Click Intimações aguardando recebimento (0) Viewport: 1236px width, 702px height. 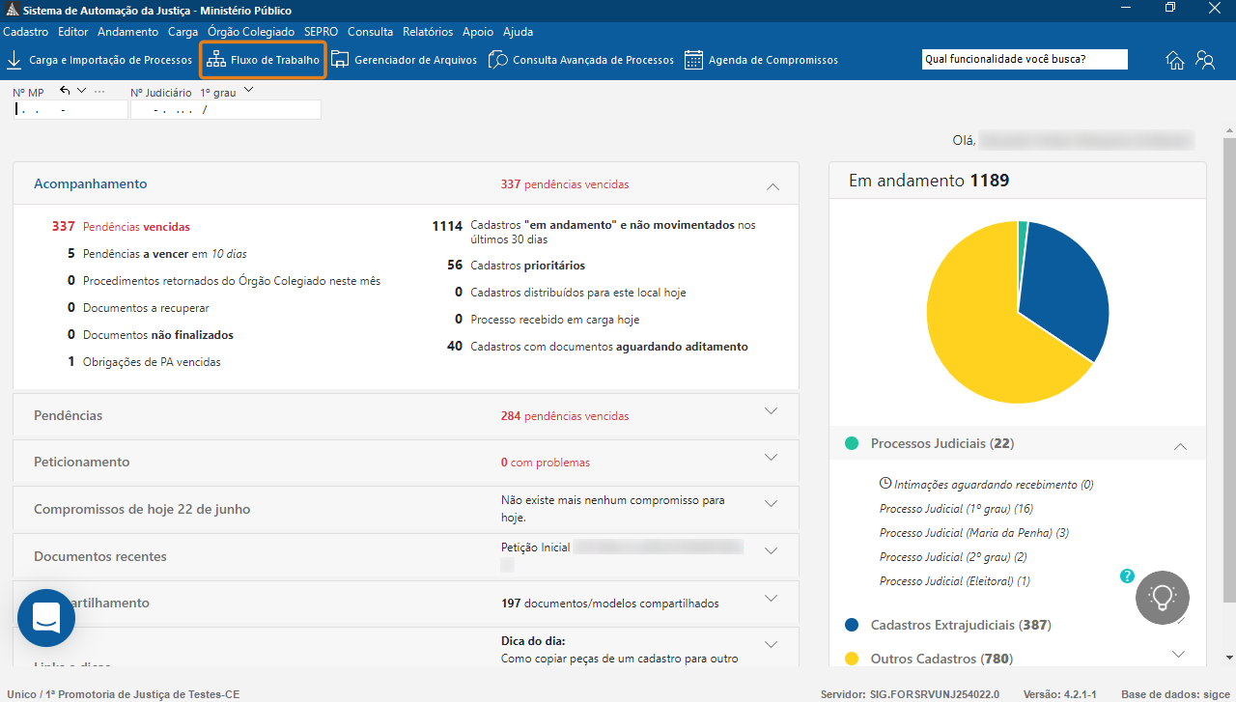pyautogui.click(x=994, y=485)
